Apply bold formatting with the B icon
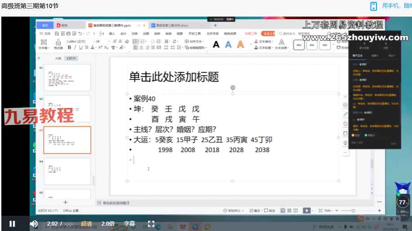The width and height of the screenshot is (412, 231). pos(69,47)
